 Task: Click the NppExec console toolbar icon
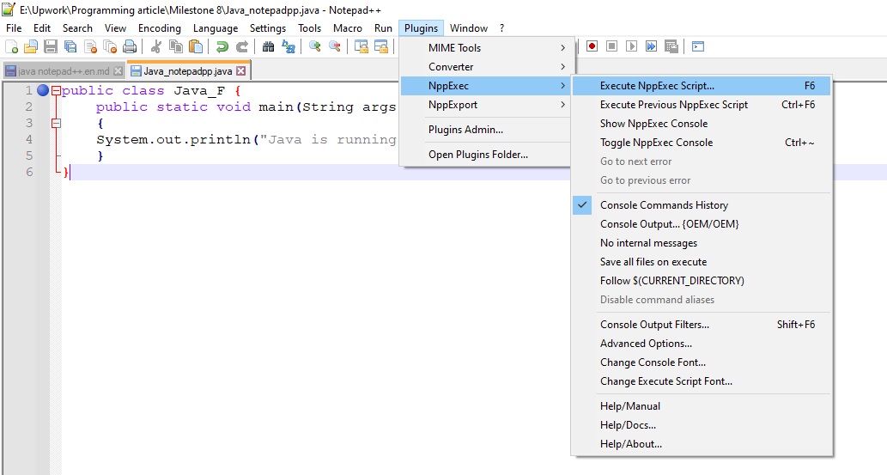coord(698,46)
